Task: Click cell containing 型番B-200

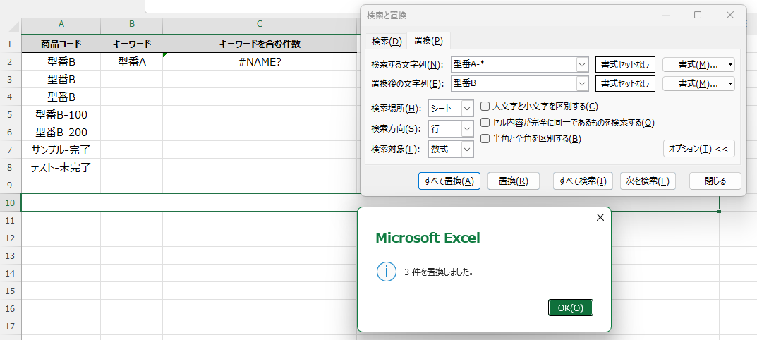Action: click(x=61, y=132)
